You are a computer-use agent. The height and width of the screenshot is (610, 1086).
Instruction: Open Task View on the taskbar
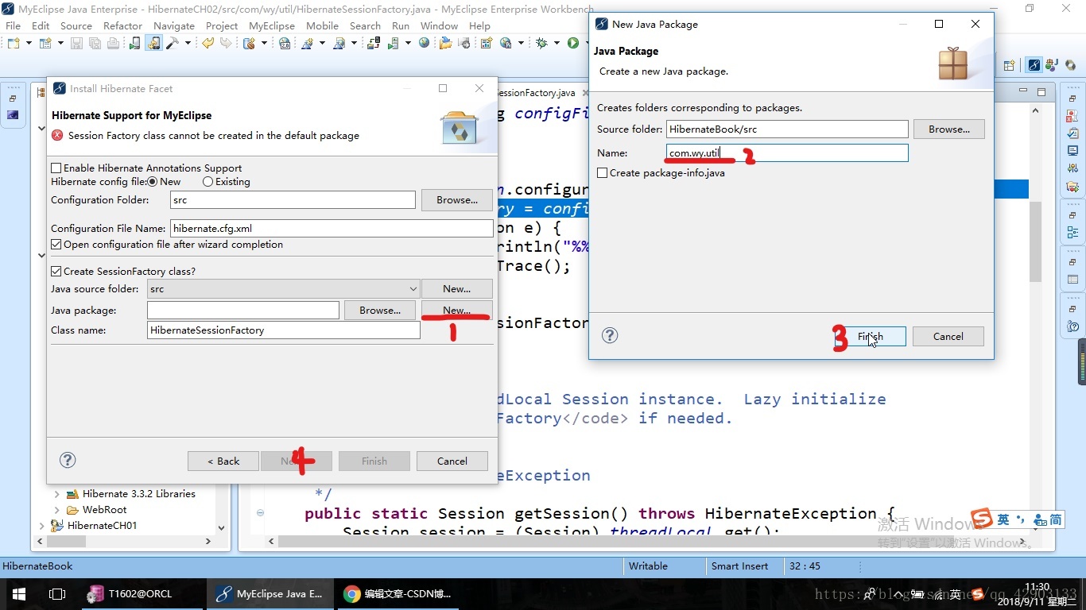click(57, 593)
